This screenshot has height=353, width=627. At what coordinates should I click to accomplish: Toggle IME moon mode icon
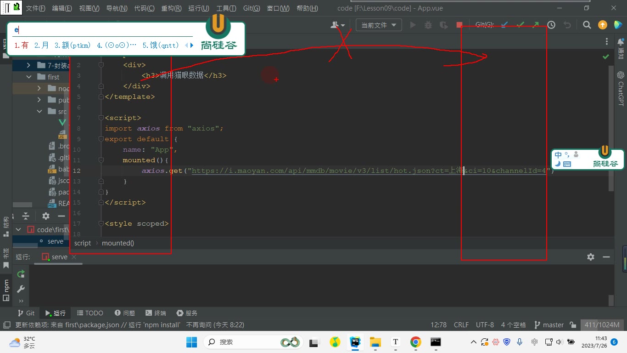click(x=558, y=164)
